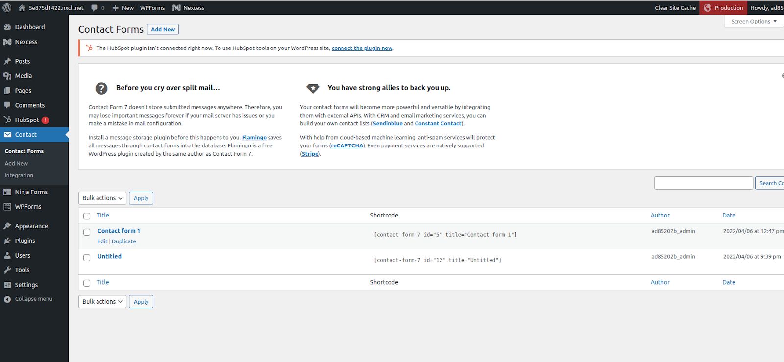Click the Nexcess logo icon in admin bar

(176, 8)
